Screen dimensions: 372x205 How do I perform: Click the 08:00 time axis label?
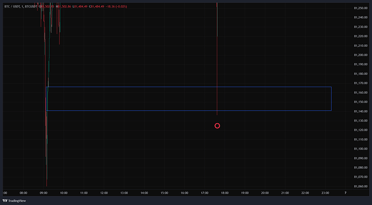coord(23,193)
